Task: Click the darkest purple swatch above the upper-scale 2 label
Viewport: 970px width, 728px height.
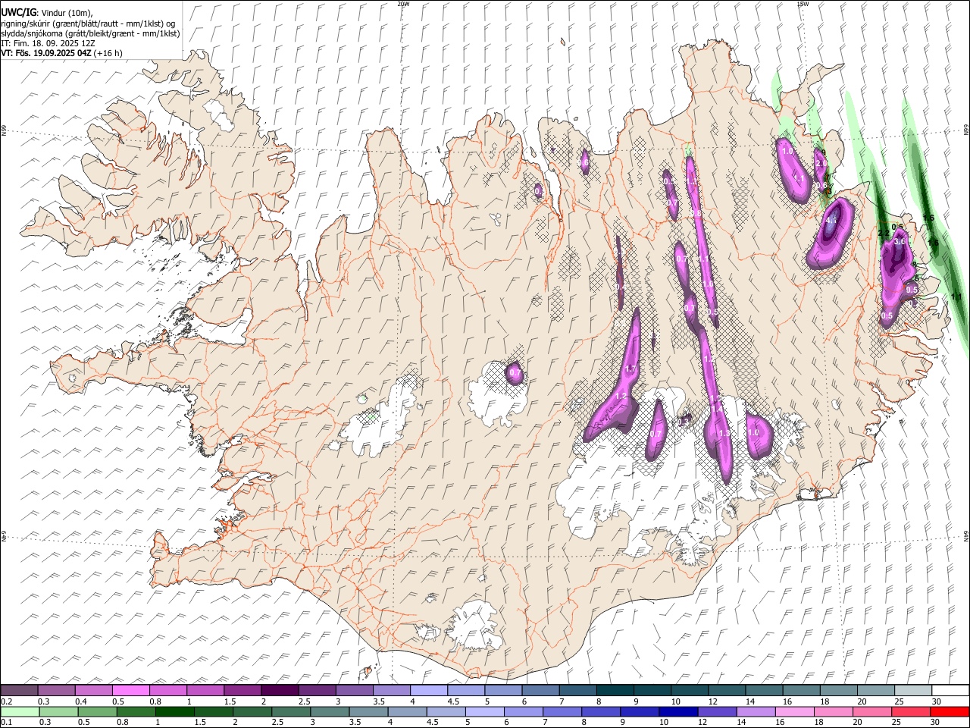Action: 280,691
